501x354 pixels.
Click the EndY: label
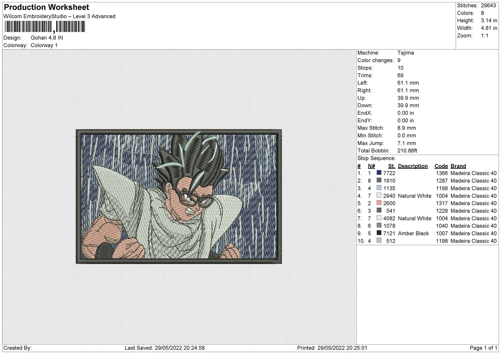(x=365, y=121)
